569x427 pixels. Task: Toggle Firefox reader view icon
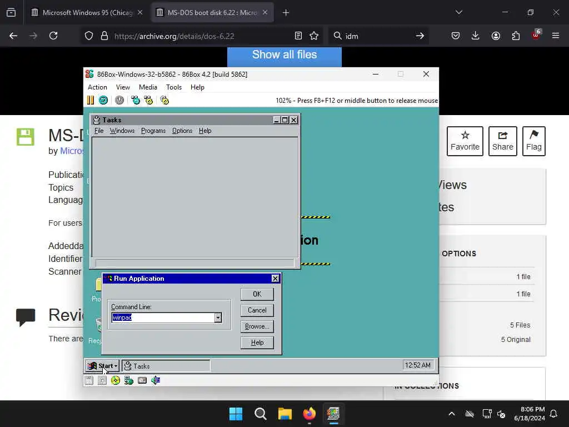tap(298, 36)
